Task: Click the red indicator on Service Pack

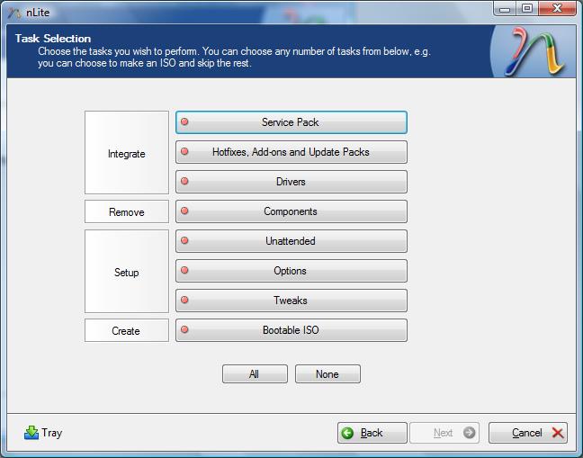Action: point(184,122)
